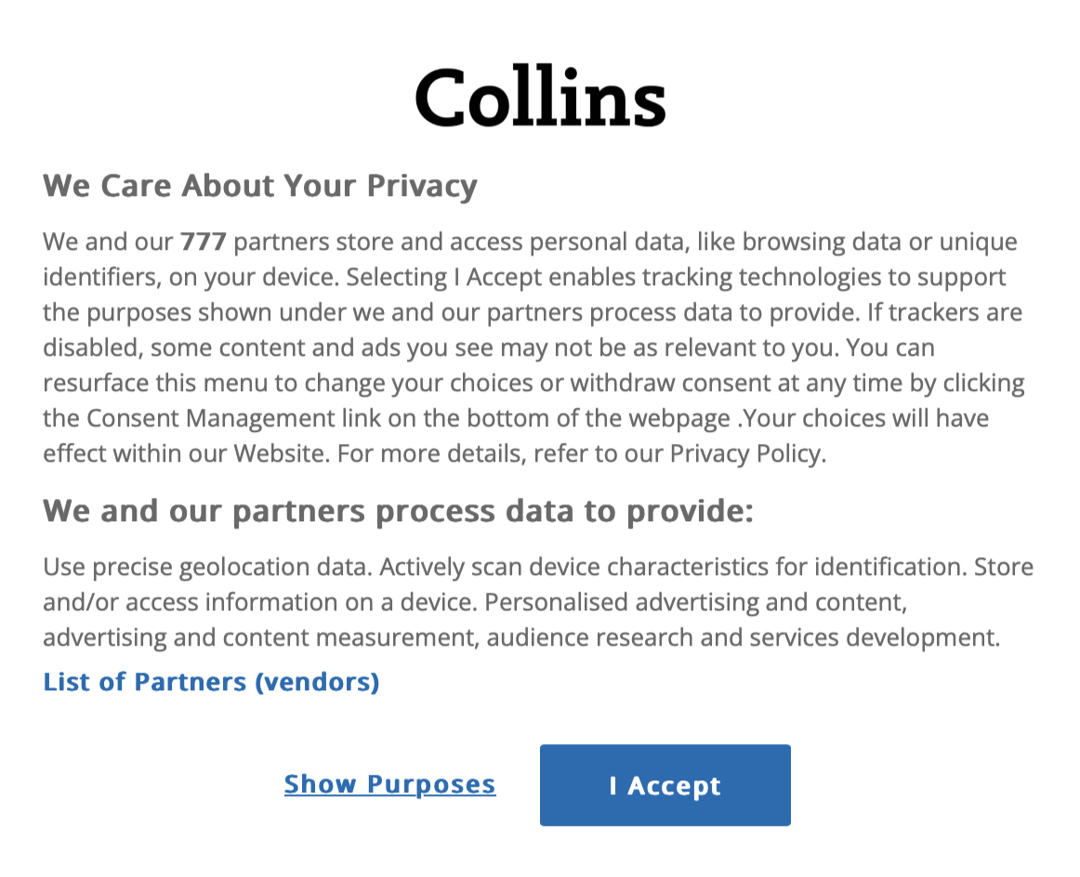Click the bold 777 partners count
The height and width of the screenshot is (877, 1080).
203,241
